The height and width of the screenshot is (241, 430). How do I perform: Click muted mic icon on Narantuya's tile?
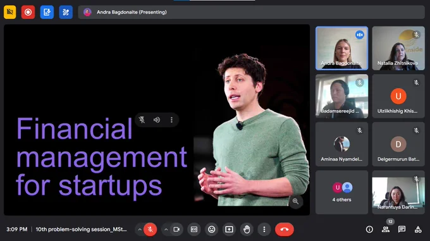[416, 179]
